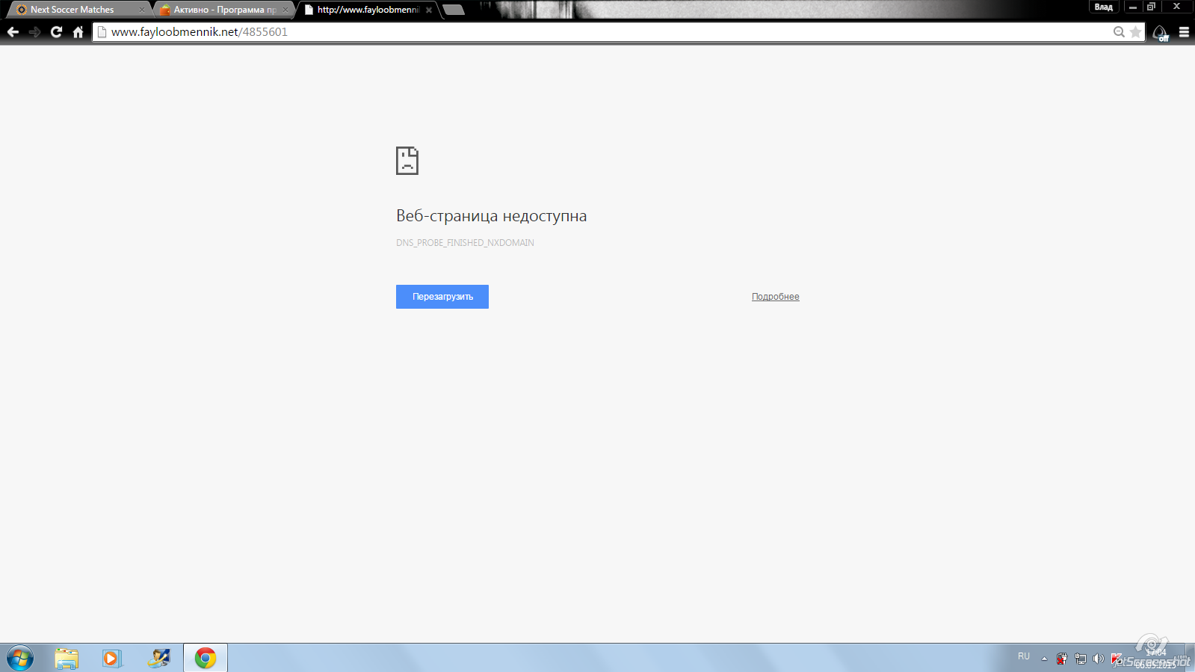
Task: Open the taskbar app next to Media Player
Action: (x=158, y=659)
